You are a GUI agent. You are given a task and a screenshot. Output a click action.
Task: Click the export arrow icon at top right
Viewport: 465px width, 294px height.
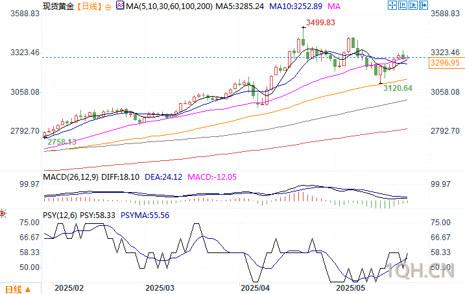coord(423,5)
